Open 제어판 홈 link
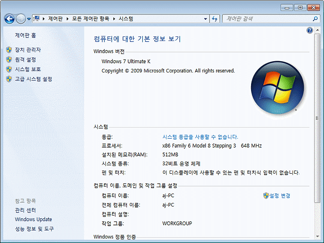Image resolution: width=324 pixels, height=243 pixels. [25, 36]
